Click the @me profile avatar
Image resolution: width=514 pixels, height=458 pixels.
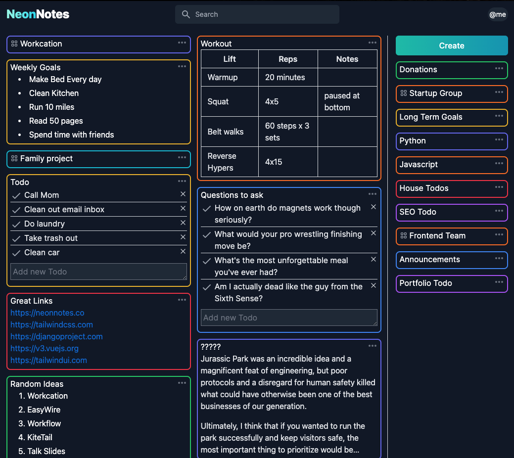point(497,14)
